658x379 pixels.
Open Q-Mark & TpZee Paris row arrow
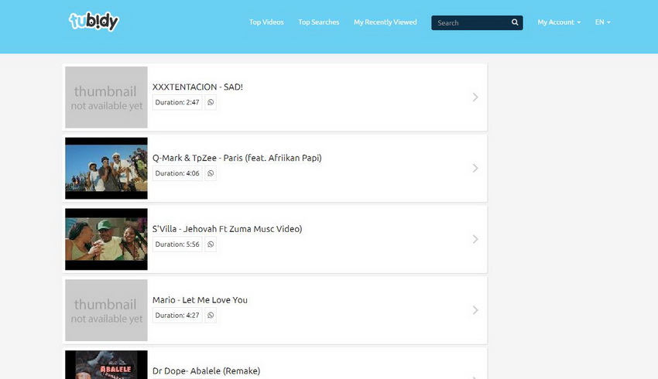(x=475, y=168)
